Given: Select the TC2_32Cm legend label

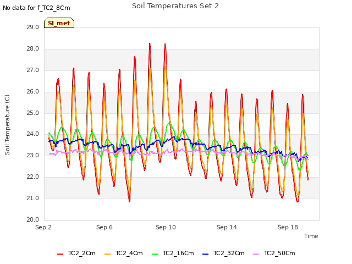Looking at the screenshot, I should [x=229, y=253].
